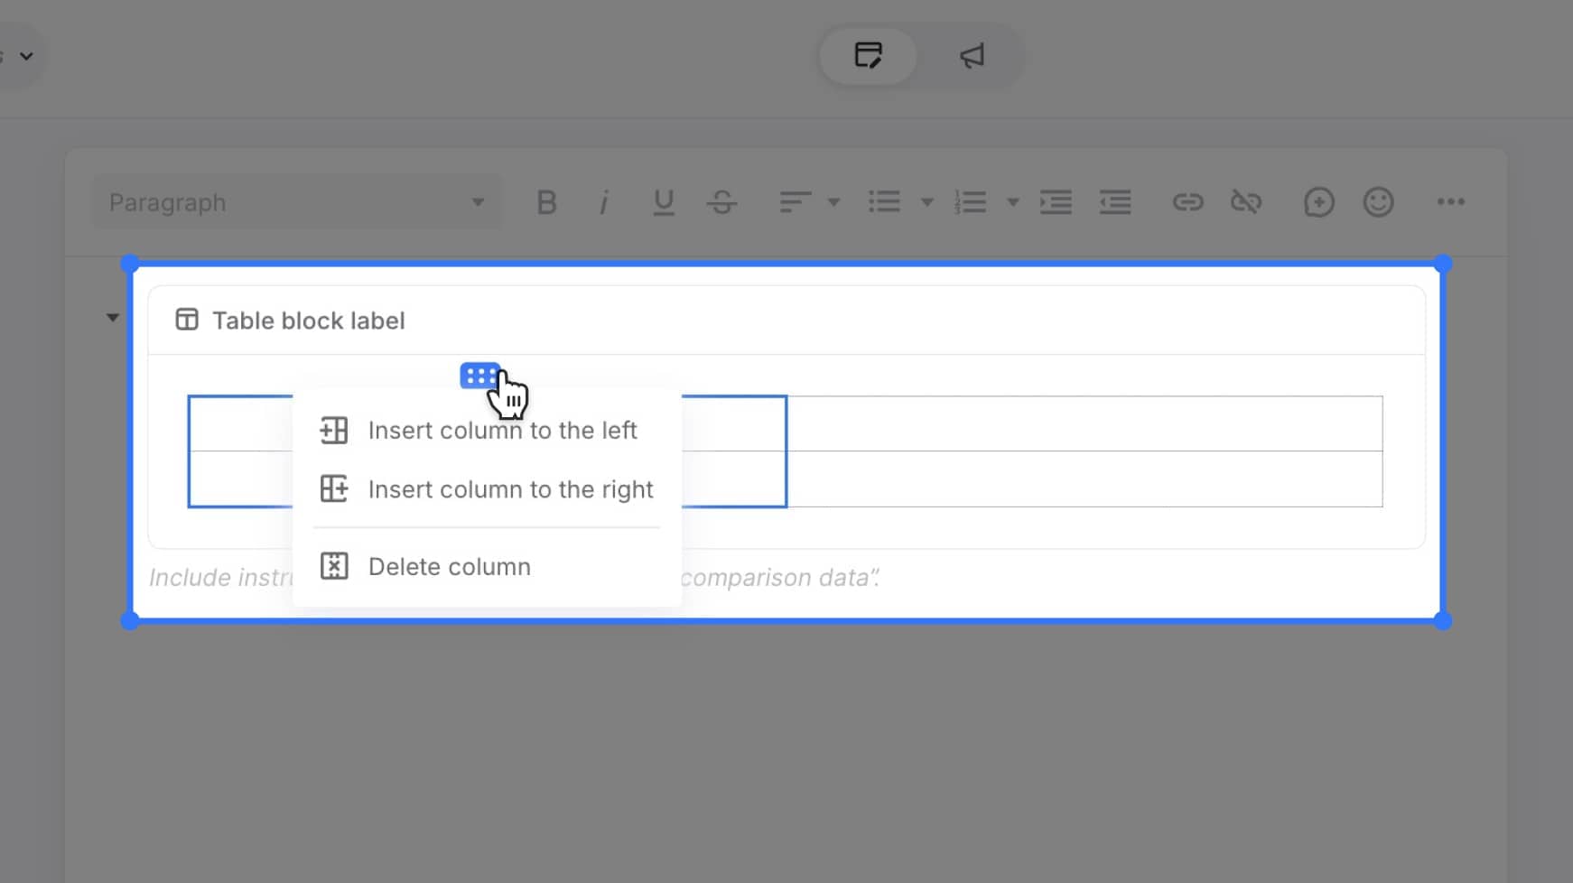Toggle strikethrough formatting
This screenshot has height=883, width=1573.
(x=721, y=202)
